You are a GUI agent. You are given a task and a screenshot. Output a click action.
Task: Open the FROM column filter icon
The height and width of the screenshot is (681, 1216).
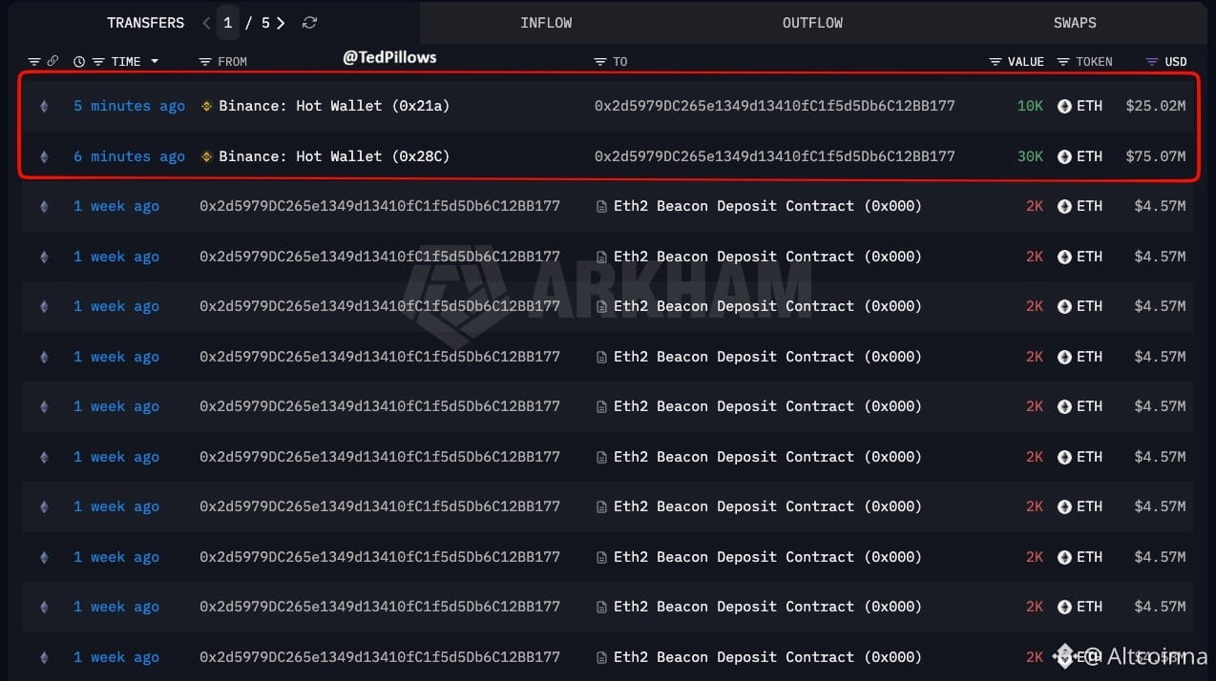[205, 62]
